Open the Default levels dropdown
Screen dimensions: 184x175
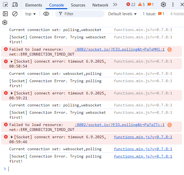(x=122, y=14)
